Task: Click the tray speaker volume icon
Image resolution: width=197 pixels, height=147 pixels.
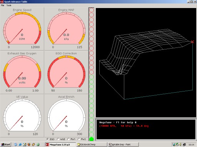Action: (180, 145)
